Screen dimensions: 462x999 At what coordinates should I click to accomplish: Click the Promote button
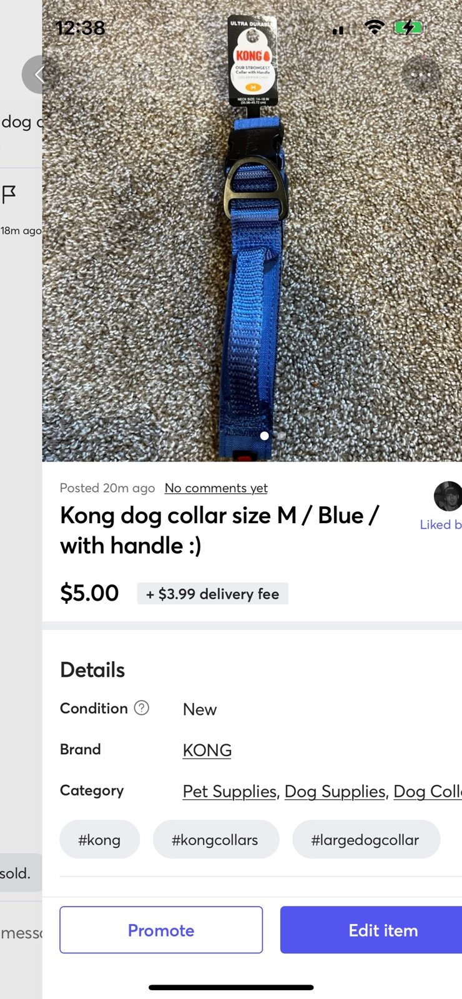click(161, 930)
